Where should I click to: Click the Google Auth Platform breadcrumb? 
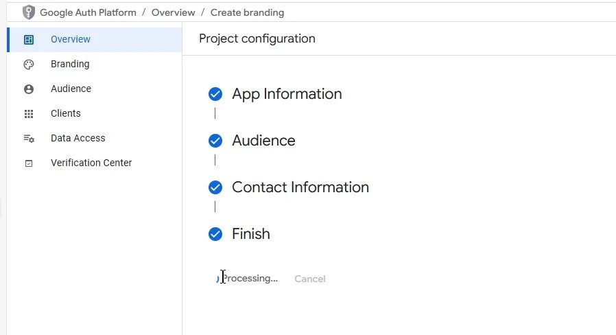tap(87, 12)
